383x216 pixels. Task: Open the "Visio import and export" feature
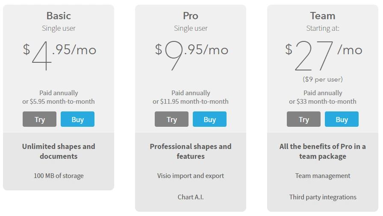pyautogui.click(x=191, y=176)
